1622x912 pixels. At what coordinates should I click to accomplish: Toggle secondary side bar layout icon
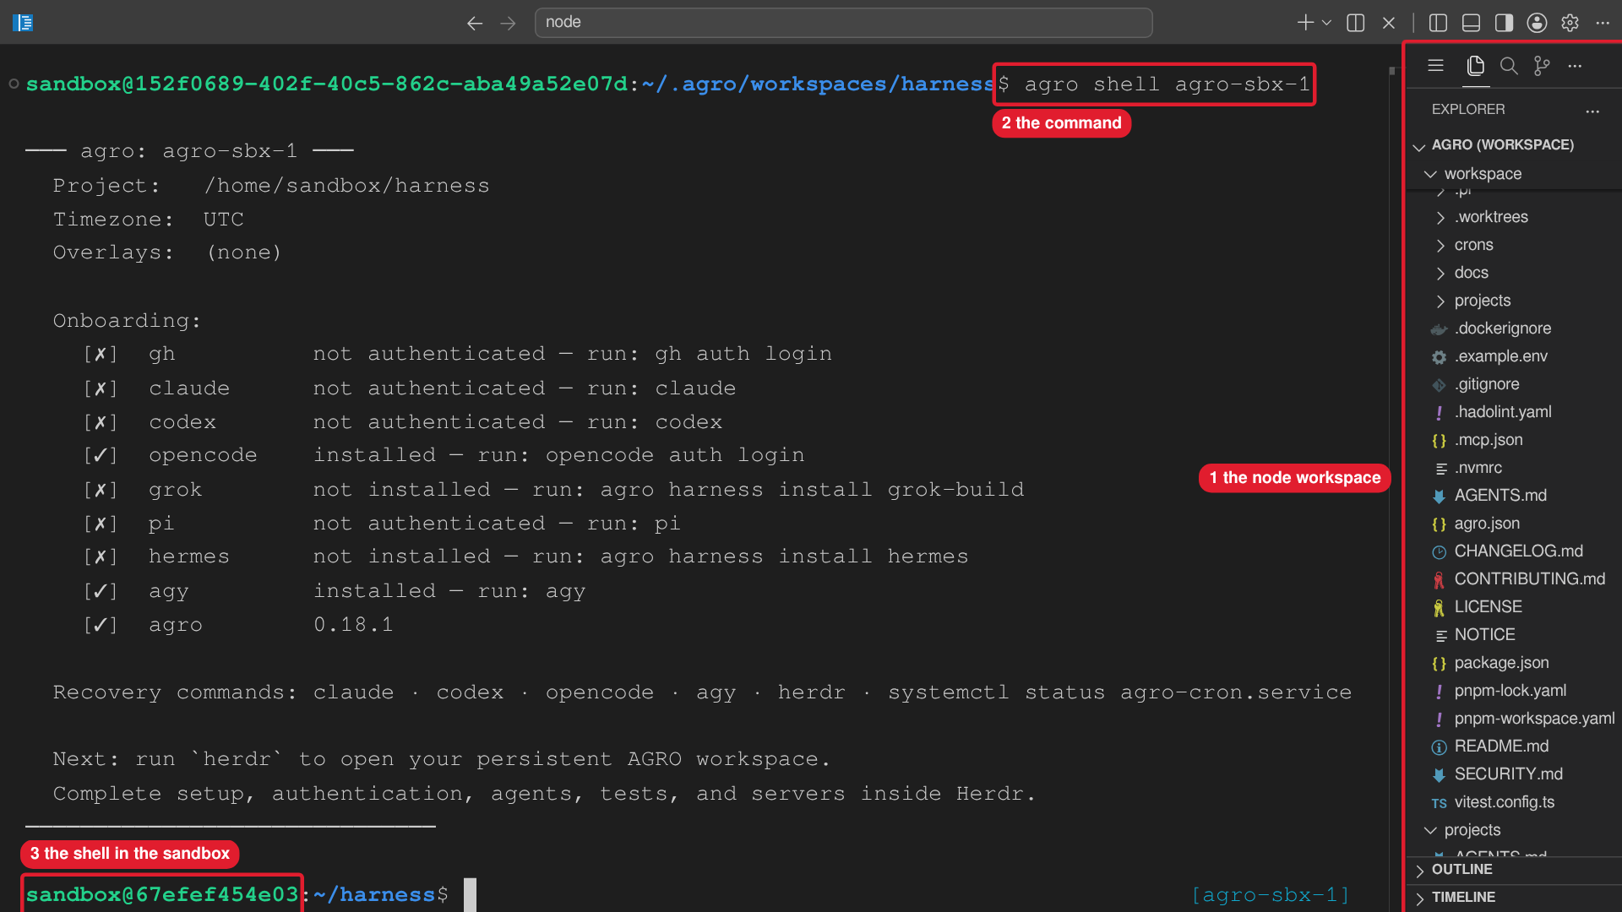point(1504,23)
